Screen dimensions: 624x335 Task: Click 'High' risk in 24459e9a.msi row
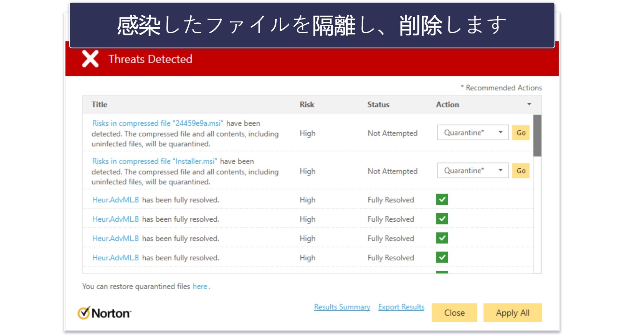click(x=307, y=133)
